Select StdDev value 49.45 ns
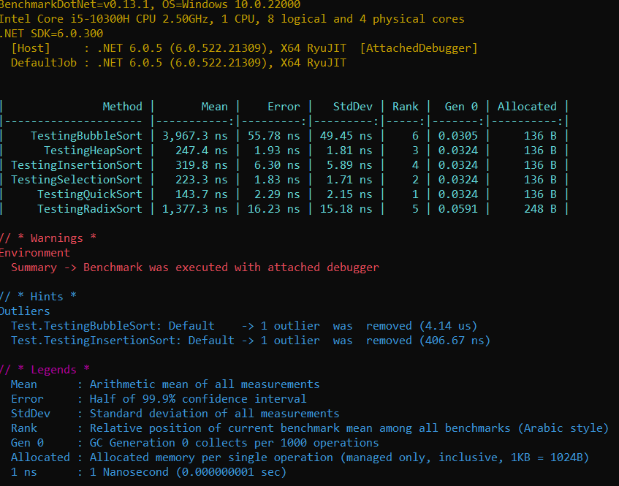Image resolution: width=619 pixels, height=486 pixels. 346,136
